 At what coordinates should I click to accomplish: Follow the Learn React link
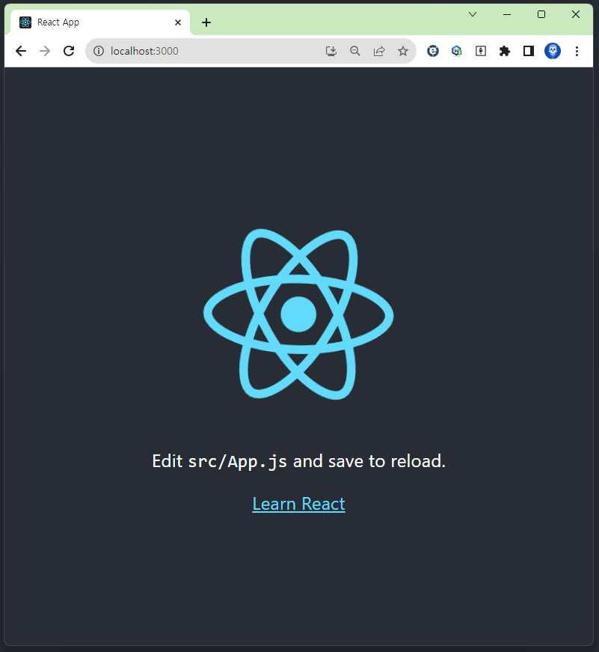point(298,504)
